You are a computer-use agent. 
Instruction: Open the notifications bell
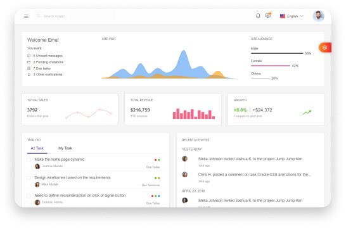[x=258, y=16]
